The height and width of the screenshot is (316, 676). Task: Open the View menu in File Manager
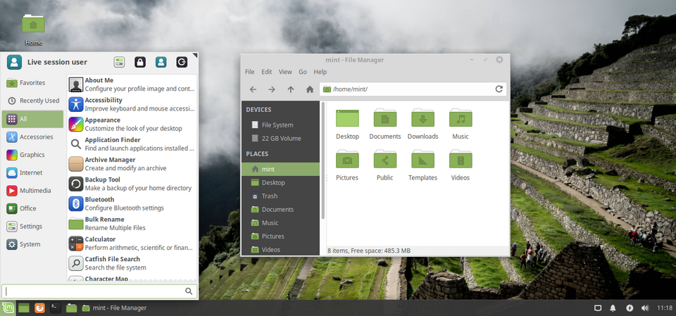coord(285,72)
